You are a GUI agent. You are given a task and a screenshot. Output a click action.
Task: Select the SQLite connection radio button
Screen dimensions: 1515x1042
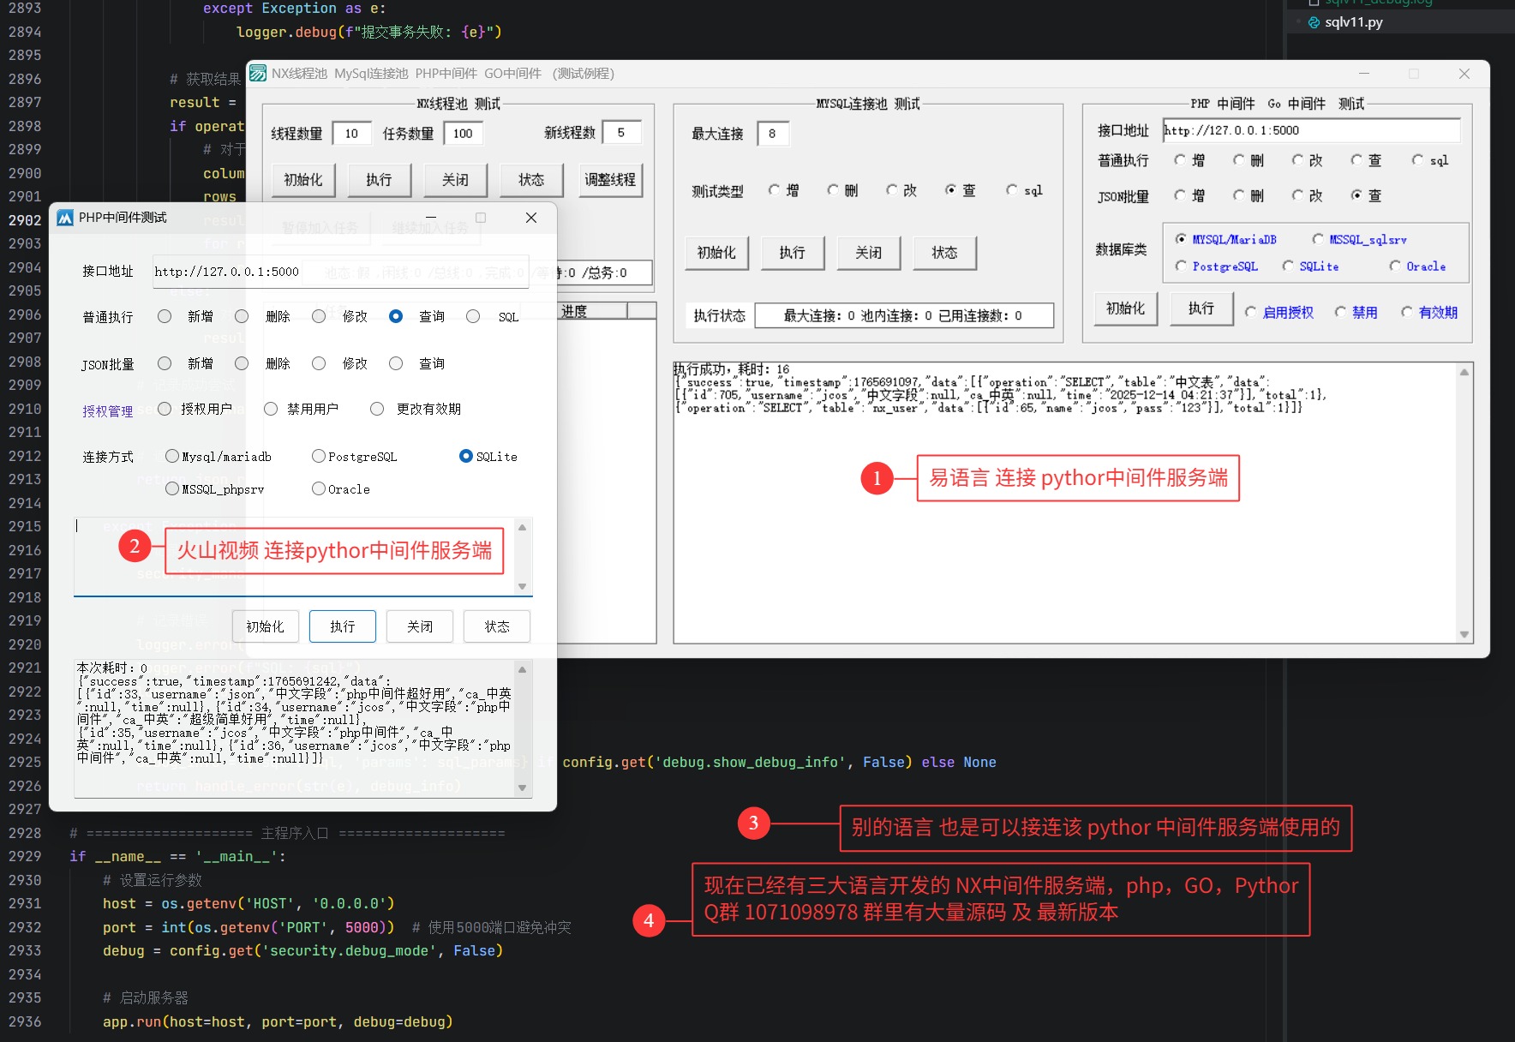[x=466, y=456]
